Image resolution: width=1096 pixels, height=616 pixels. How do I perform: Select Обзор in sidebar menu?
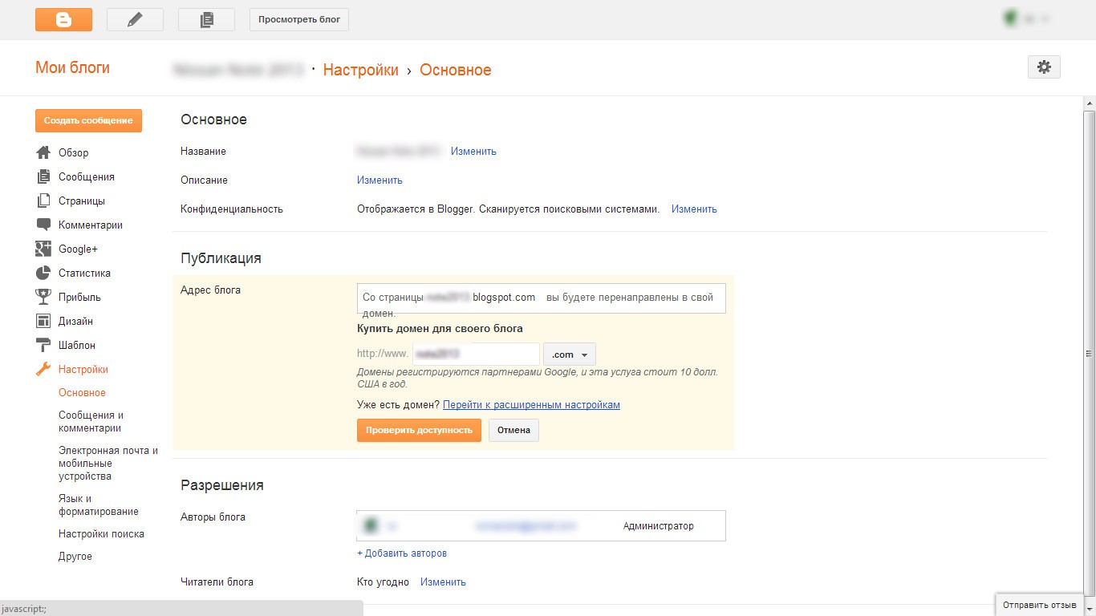coord(74,152)
